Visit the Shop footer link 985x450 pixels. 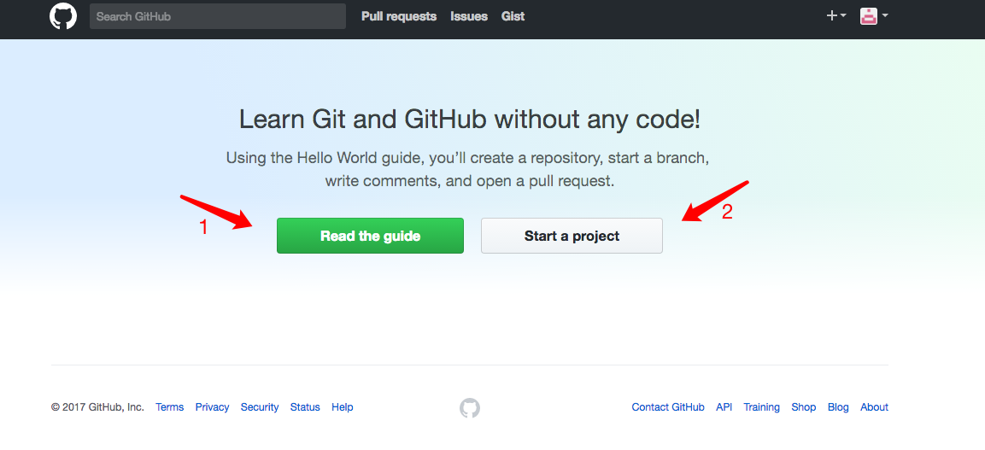click(x=803, y=407)
